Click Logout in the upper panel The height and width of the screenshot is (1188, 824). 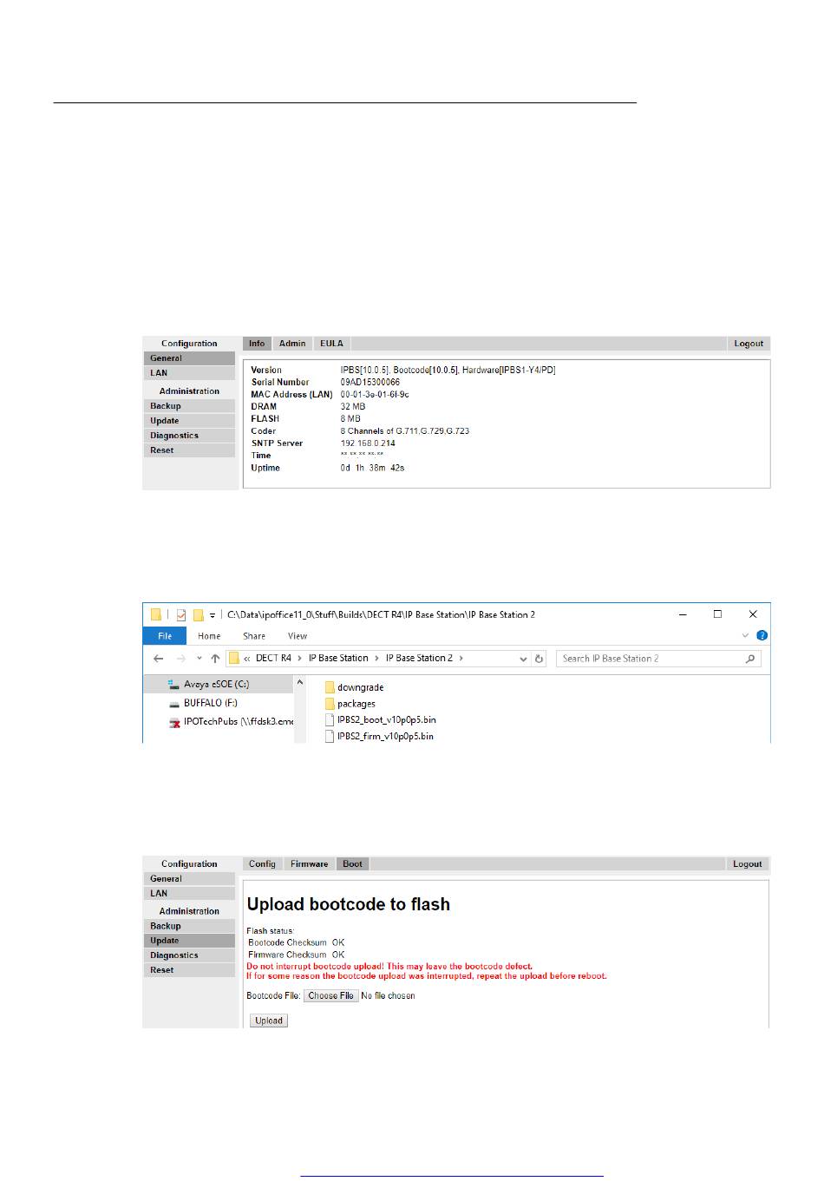point(749,344)
